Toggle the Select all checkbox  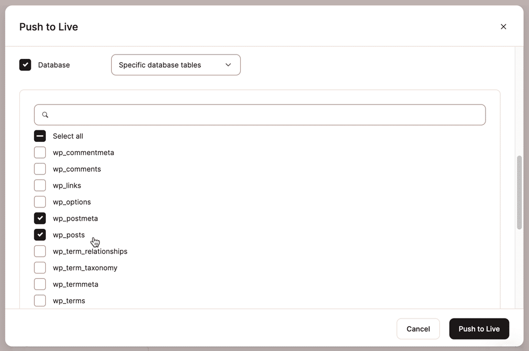(x=40, y=136)
